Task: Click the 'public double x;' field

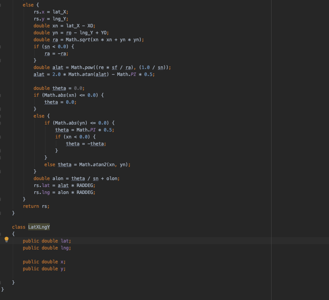Action: (44, 261)
